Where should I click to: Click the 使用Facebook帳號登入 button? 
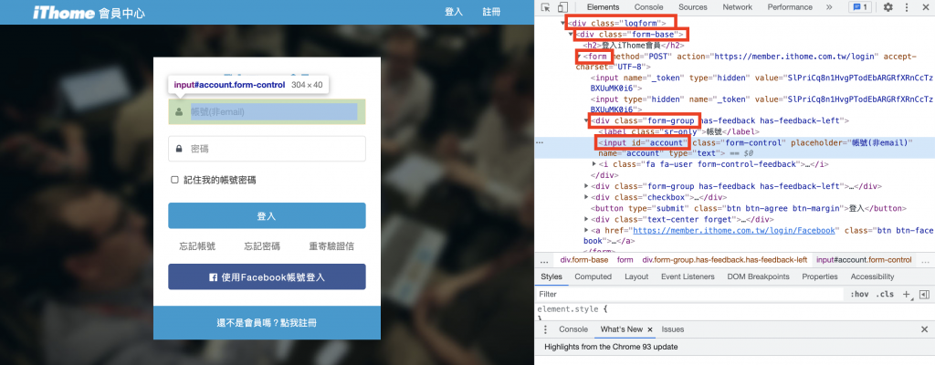[267, 276]
